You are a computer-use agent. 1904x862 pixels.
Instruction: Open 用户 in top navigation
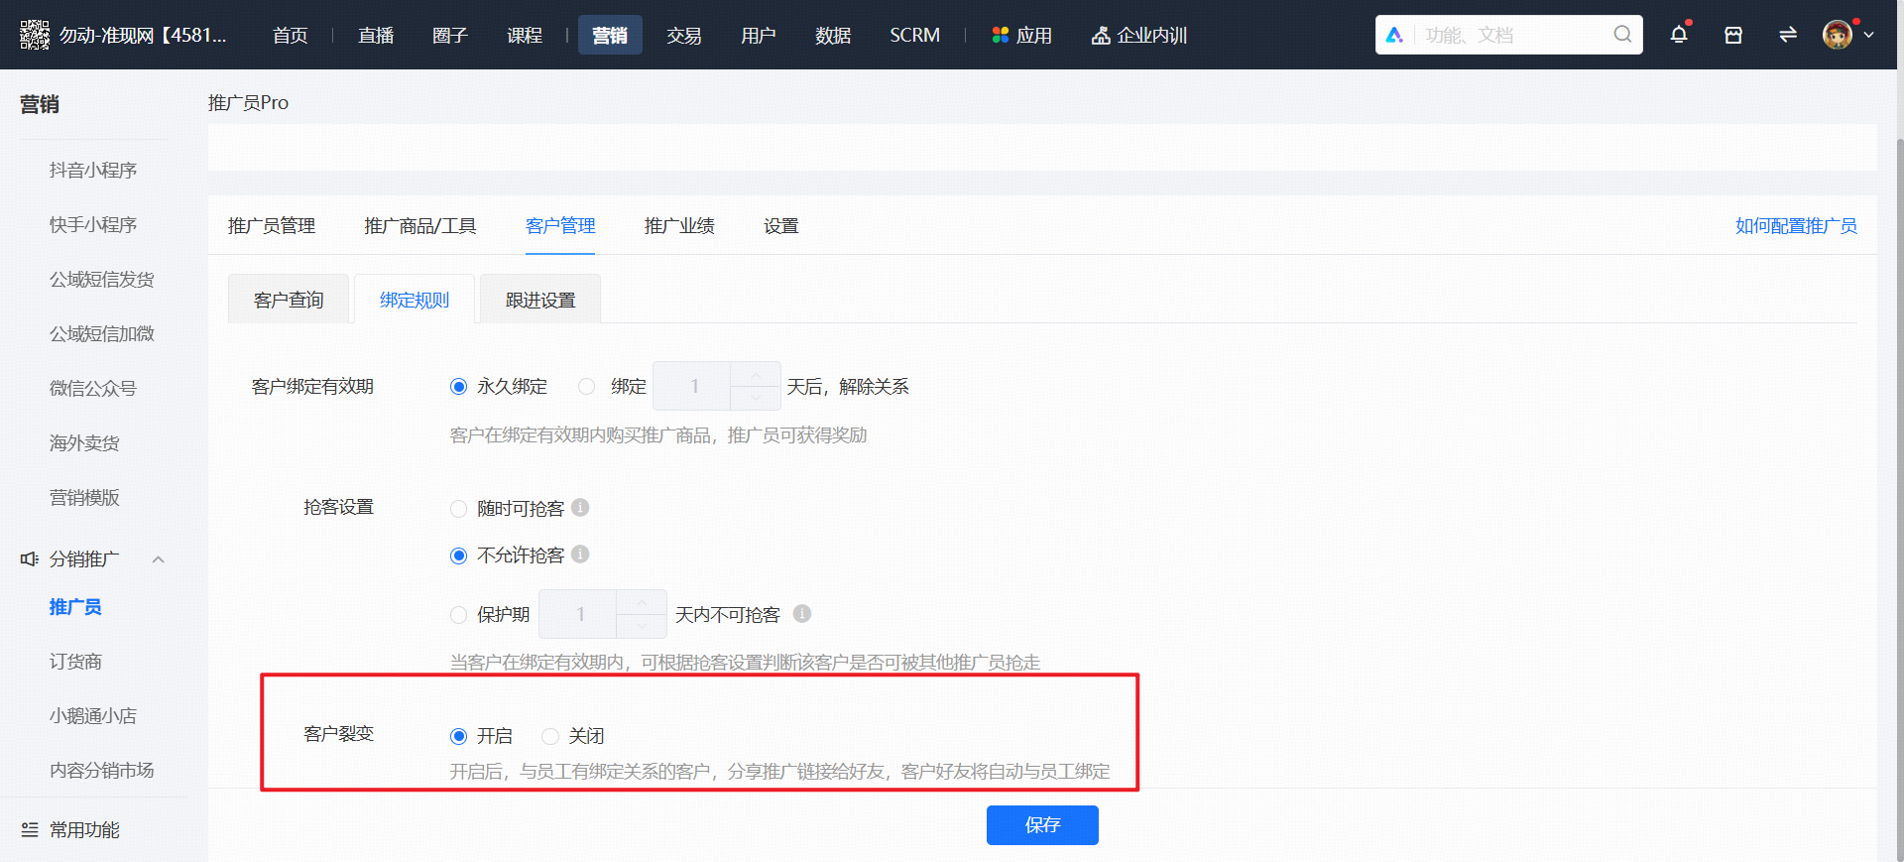pos(759,35)
